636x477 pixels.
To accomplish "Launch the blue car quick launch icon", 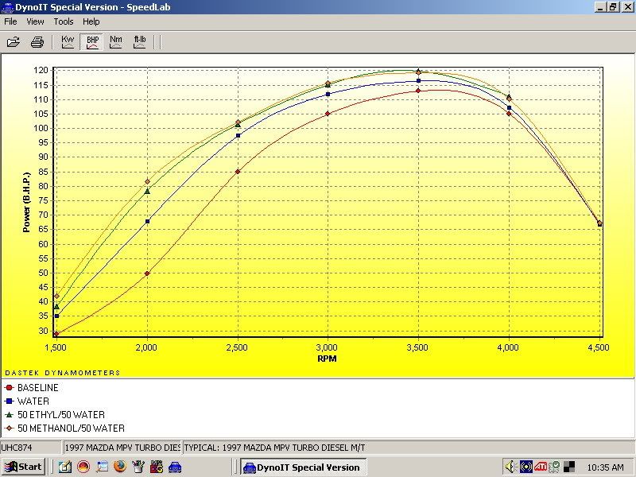I will click(x=175, y=467).
